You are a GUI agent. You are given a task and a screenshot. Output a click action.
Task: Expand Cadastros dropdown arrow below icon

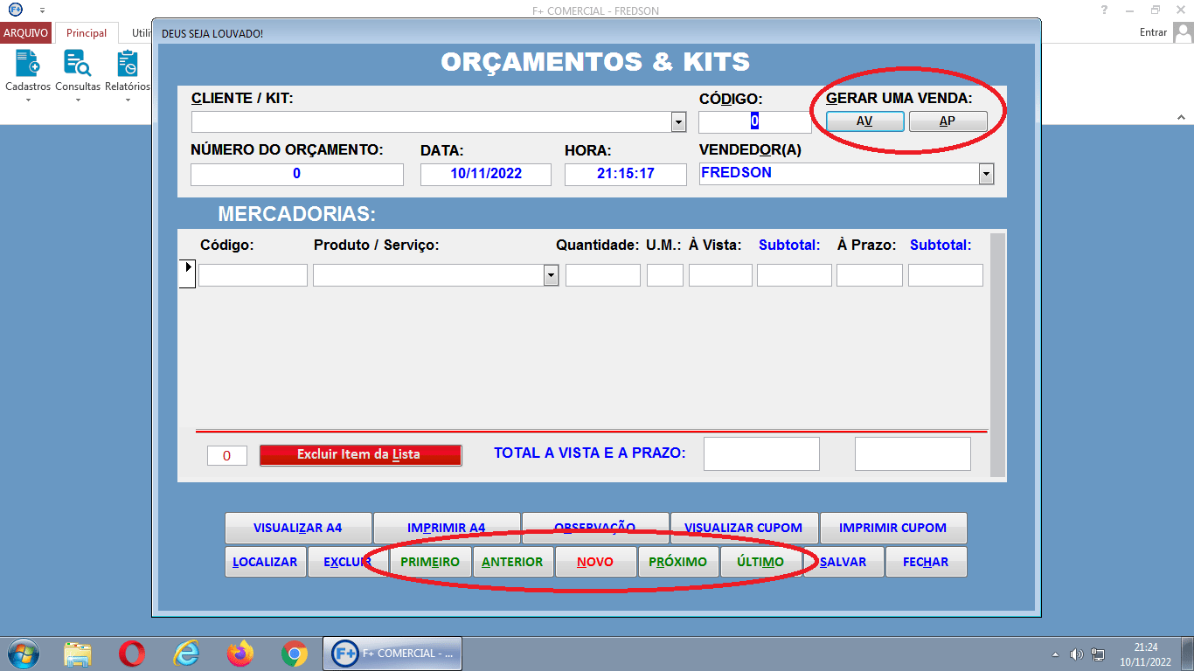pos(27,100)
